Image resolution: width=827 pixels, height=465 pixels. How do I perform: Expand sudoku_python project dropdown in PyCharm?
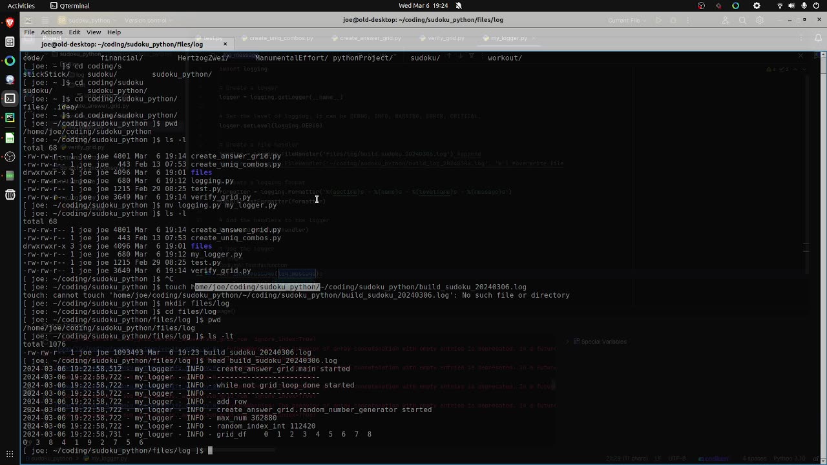coord(88,20)
